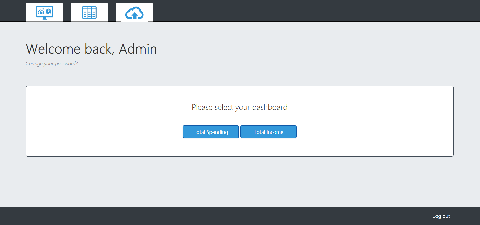Click the Change your password link
The width and height of the screenshot is (480, 225).
click(52, 64)
